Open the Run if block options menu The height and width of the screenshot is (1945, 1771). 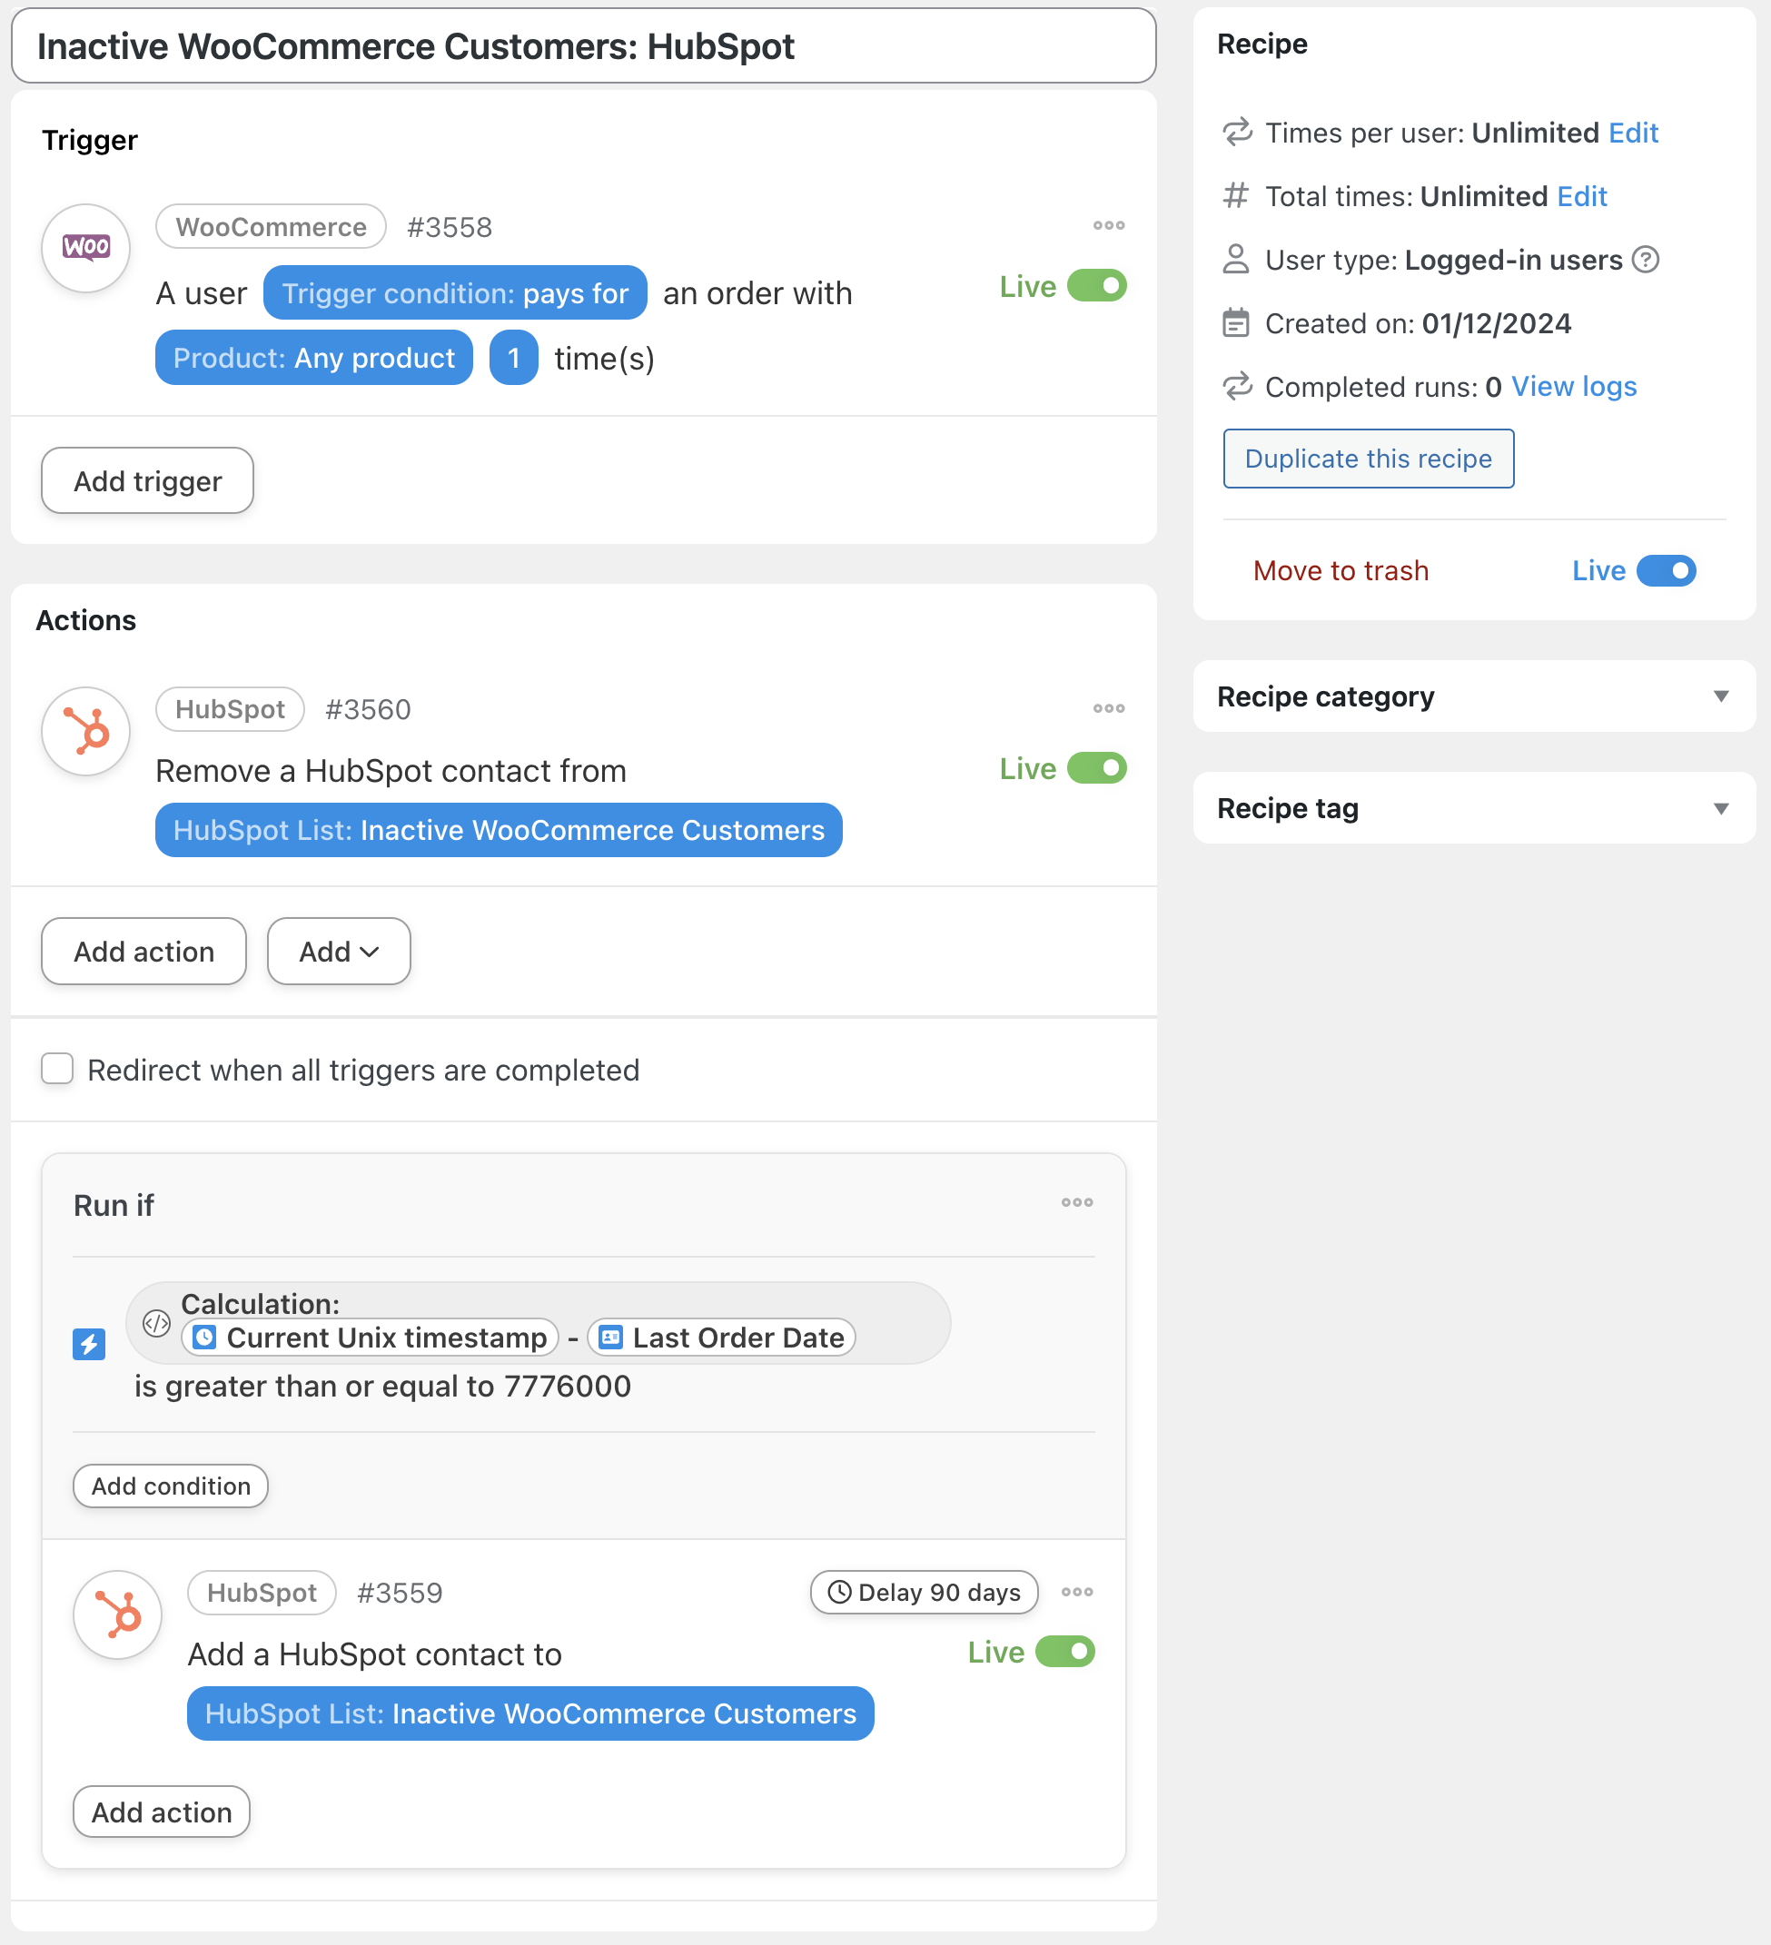[x=1076, y=1203]
